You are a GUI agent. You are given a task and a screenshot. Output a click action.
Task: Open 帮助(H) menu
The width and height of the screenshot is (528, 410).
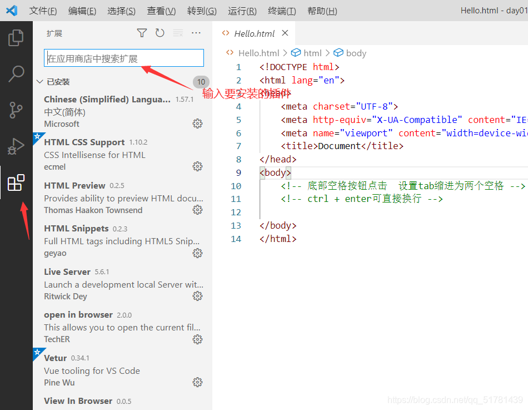pyautogui.click(x=322, y=11)
